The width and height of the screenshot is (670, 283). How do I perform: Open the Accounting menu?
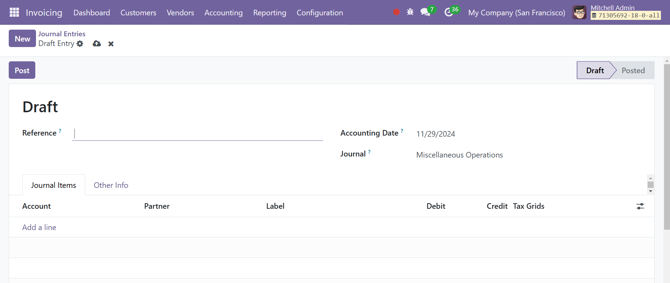(x=224, y=13)
